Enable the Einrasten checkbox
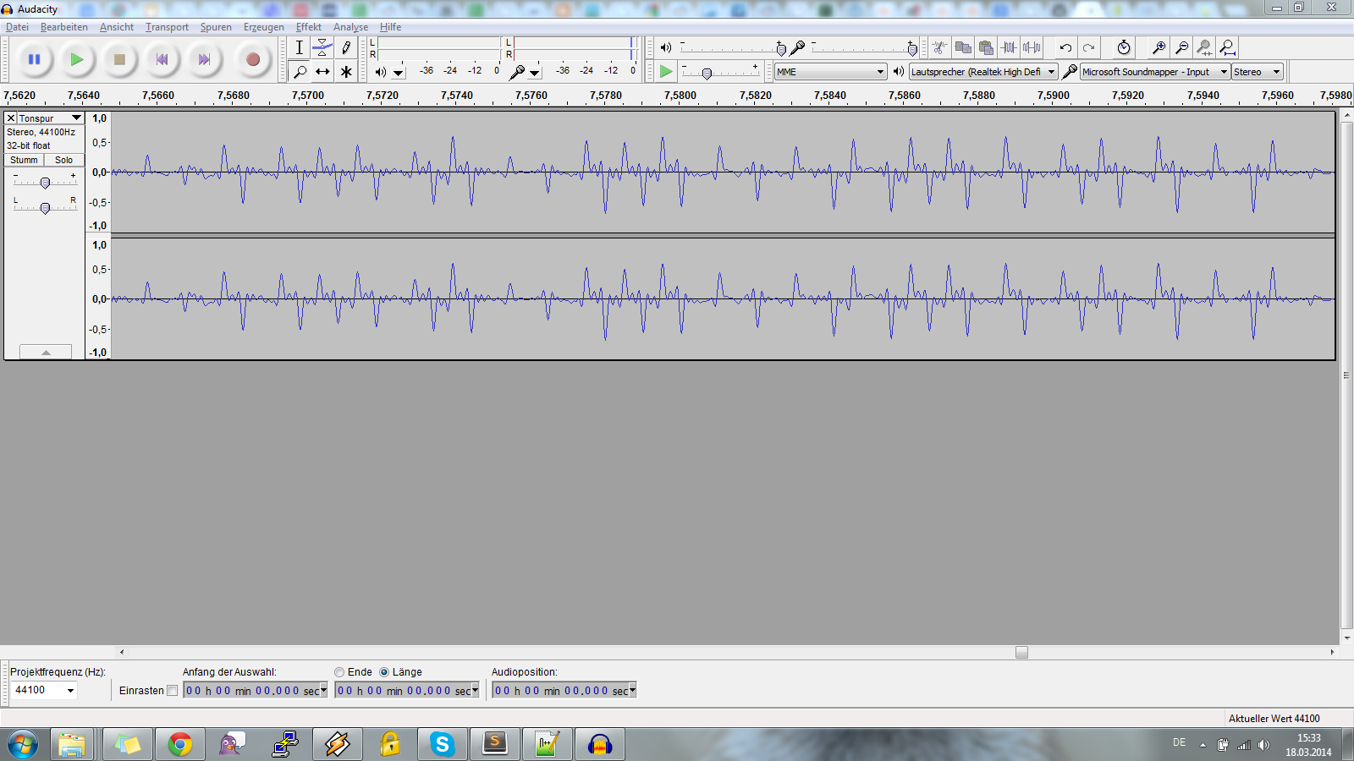 click(x=173, y=691)
